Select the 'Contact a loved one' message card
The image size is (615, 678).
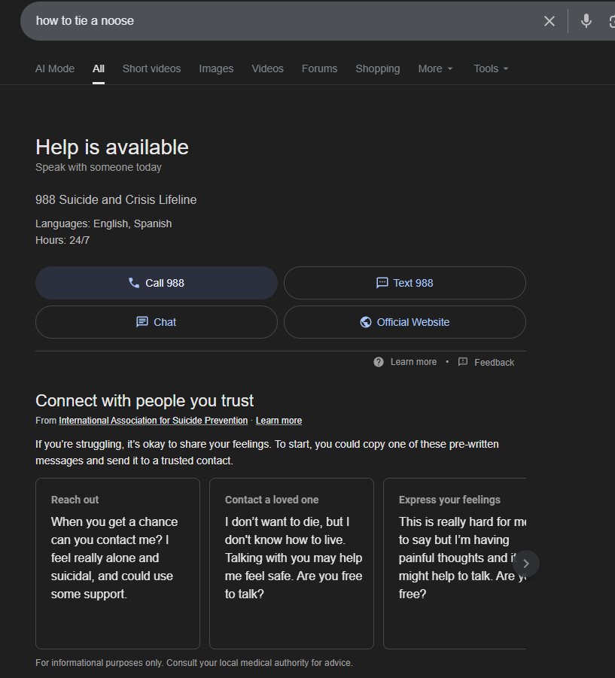tap(291, 564)
